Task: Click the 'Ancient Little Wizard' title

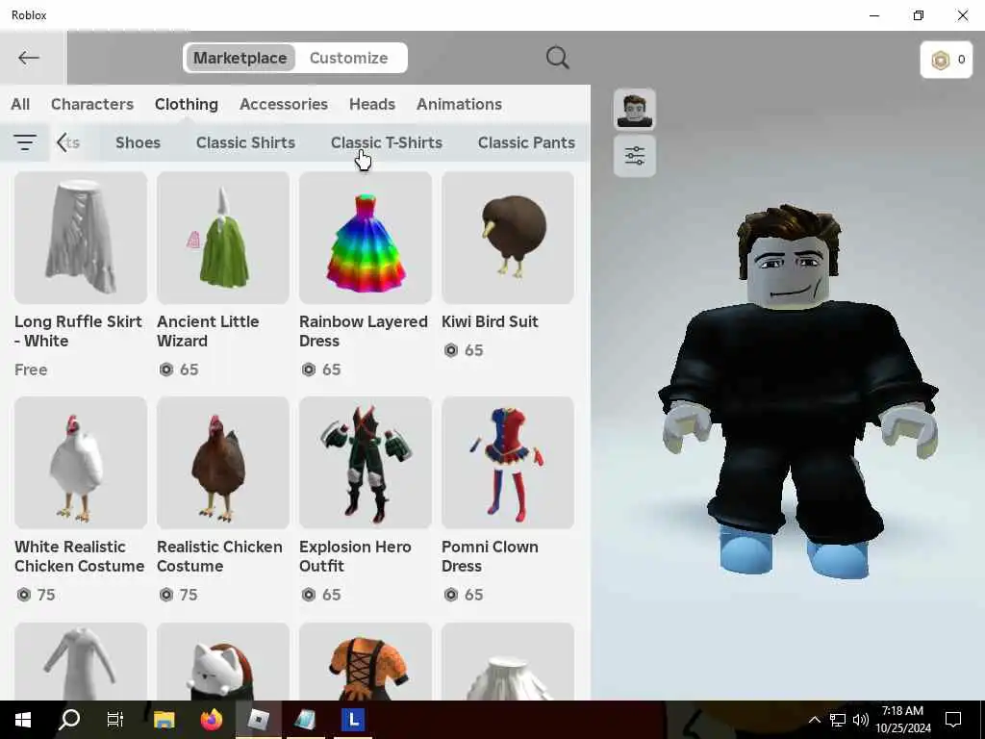Action: [208, 331]
